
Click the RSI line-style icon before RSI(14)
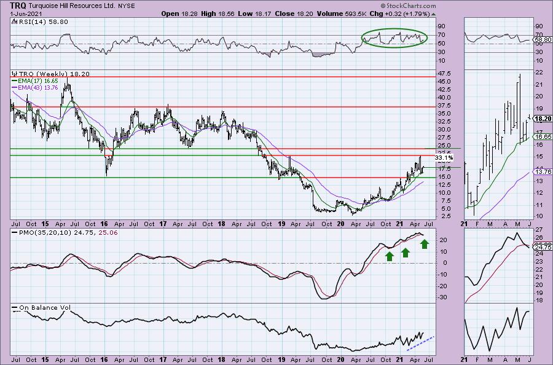tap(14, 22)
